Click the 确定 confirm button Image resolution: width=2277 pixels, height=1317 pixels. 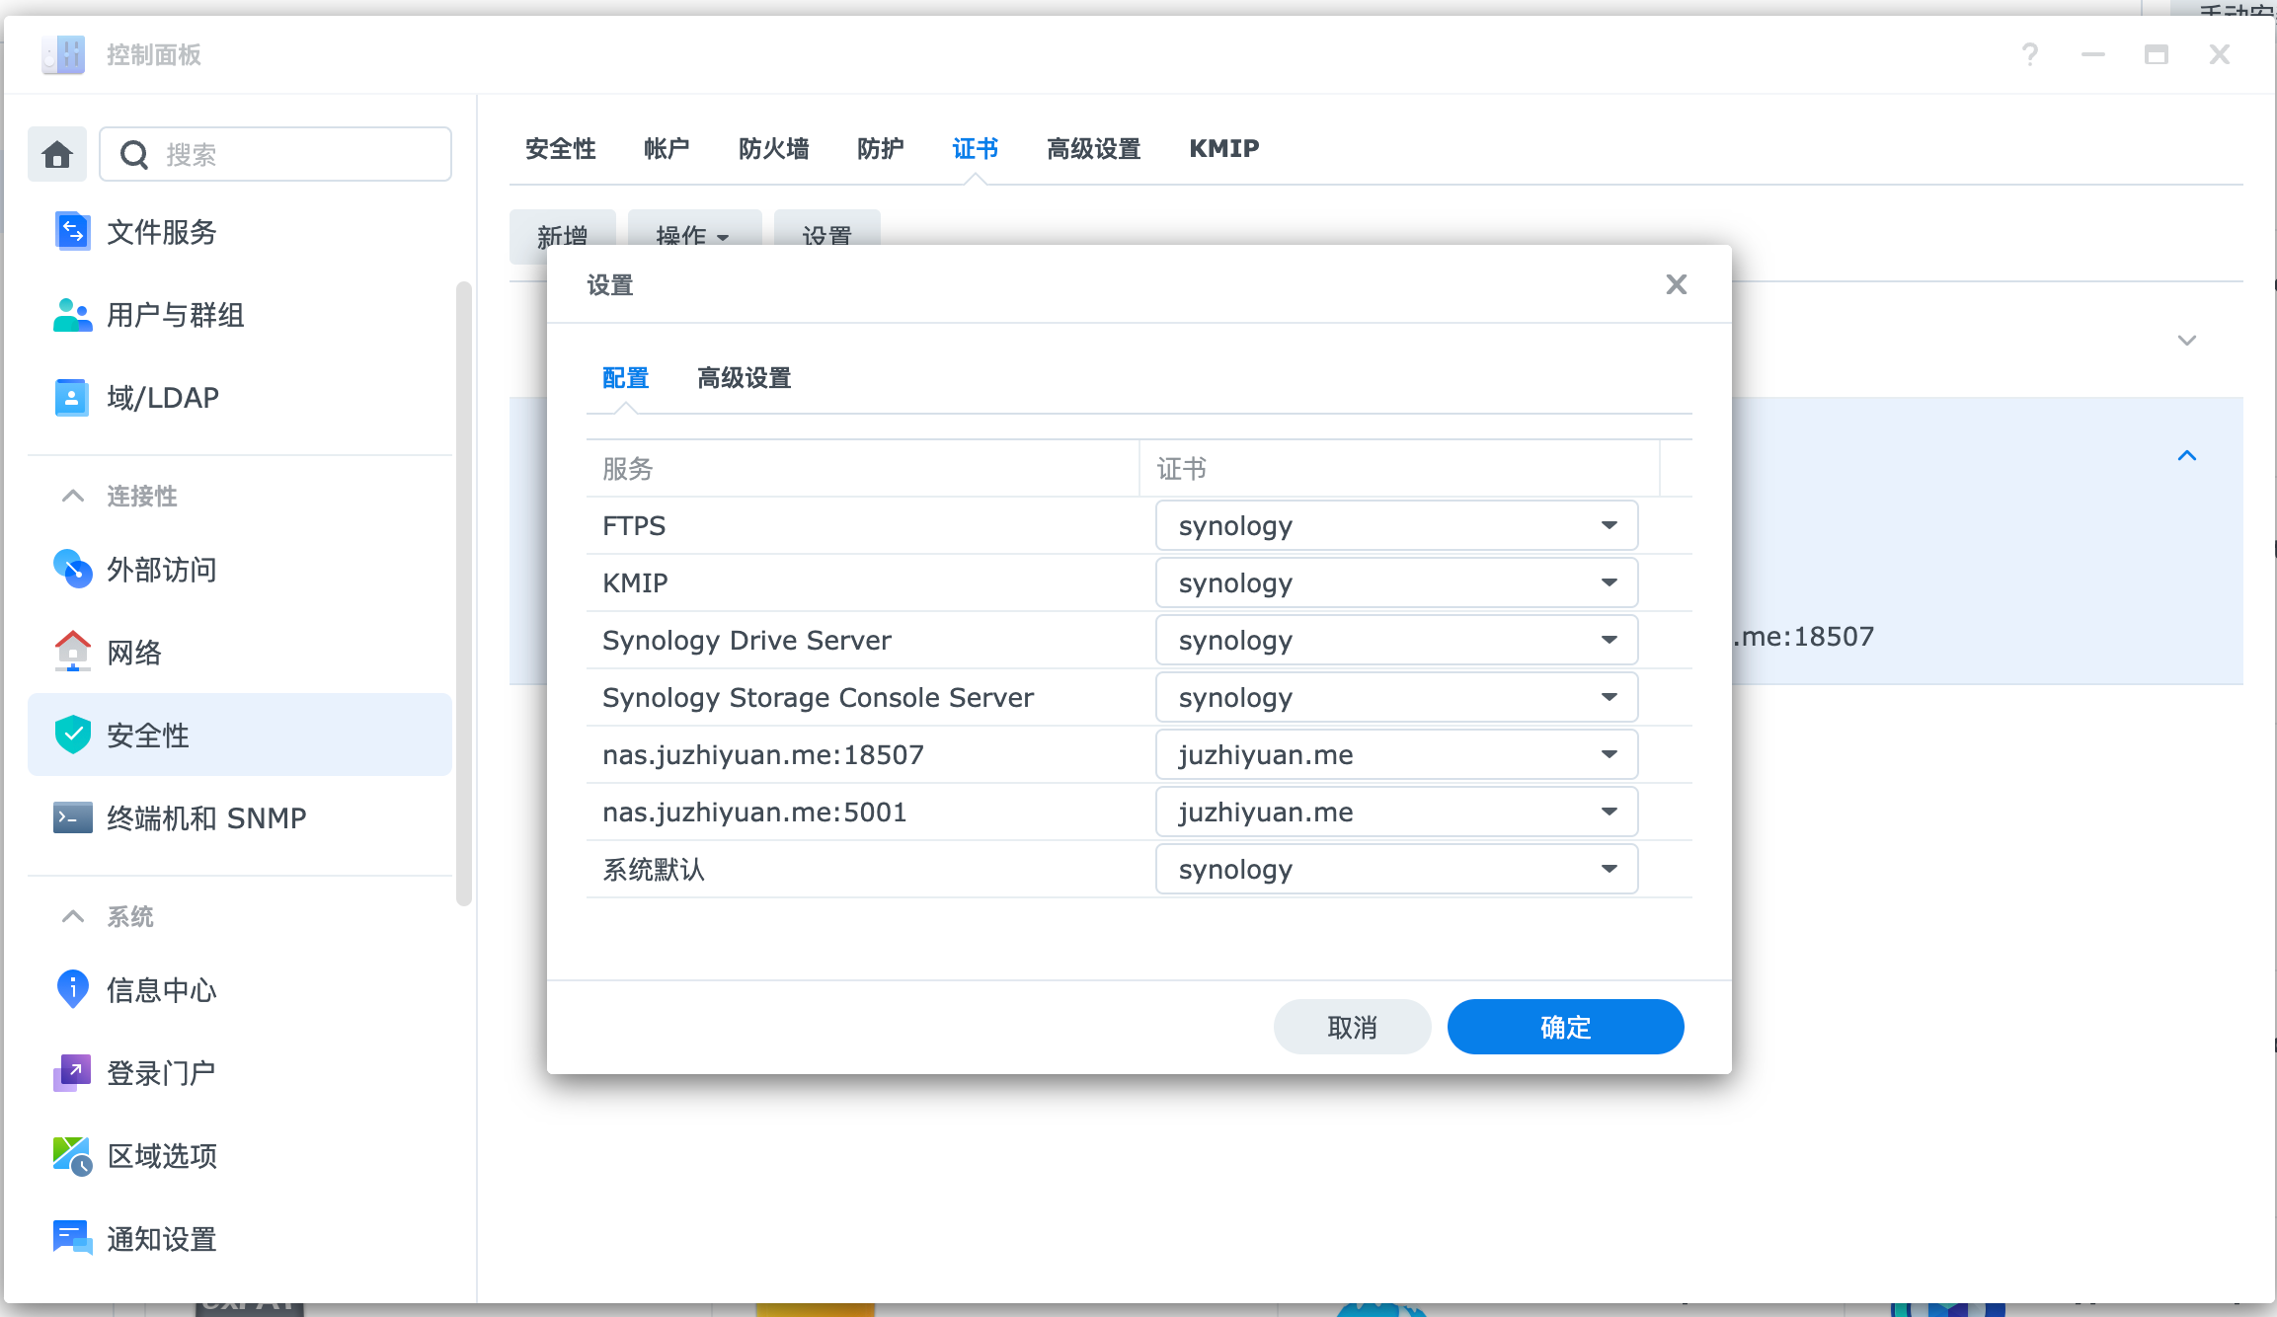[1565, 1027]
